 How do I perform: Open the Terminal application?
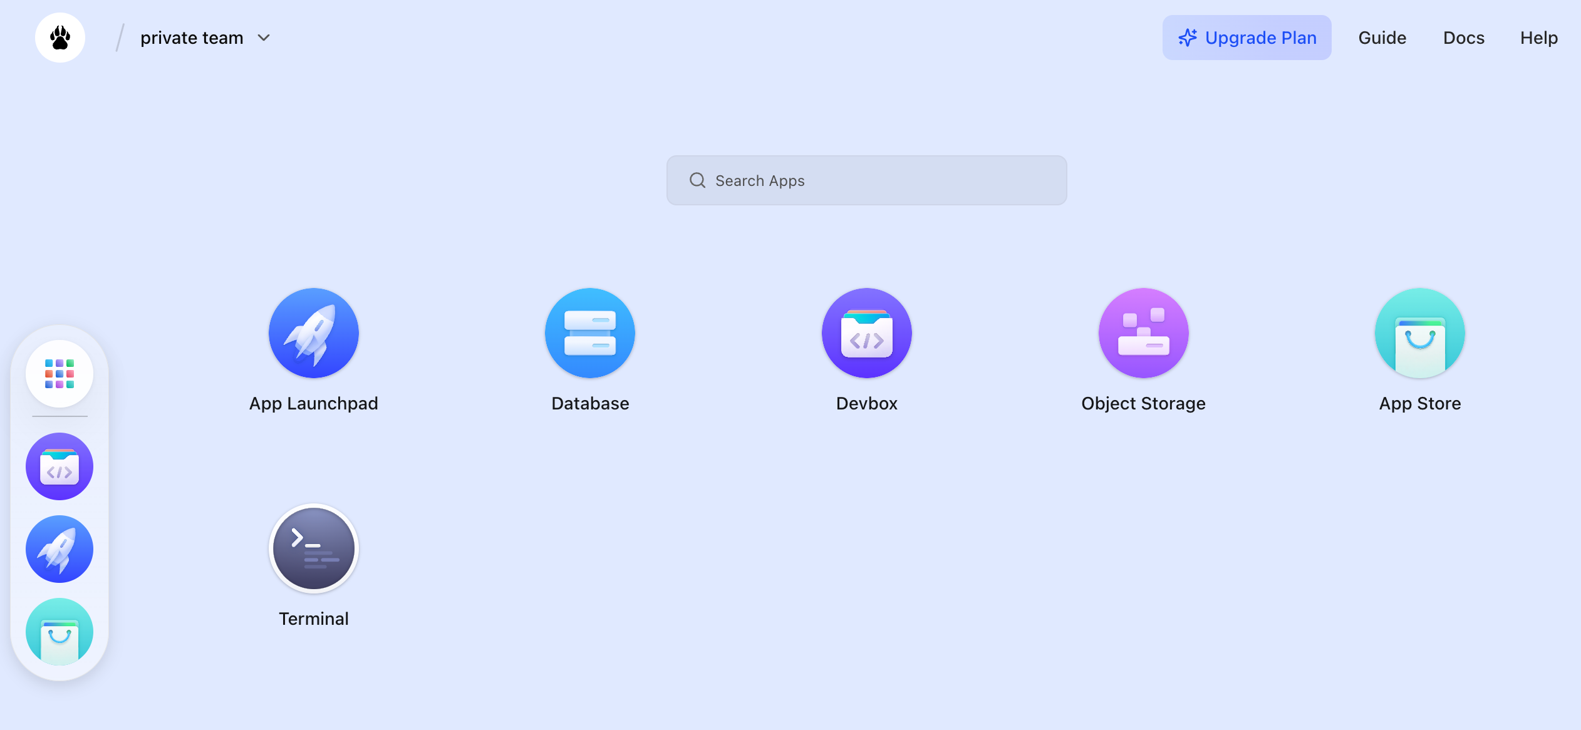click(x=313, y=548)
